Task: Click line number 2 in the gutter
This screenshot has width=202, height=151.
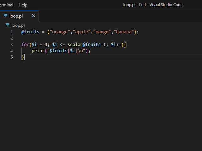Action: pos(12,38)
